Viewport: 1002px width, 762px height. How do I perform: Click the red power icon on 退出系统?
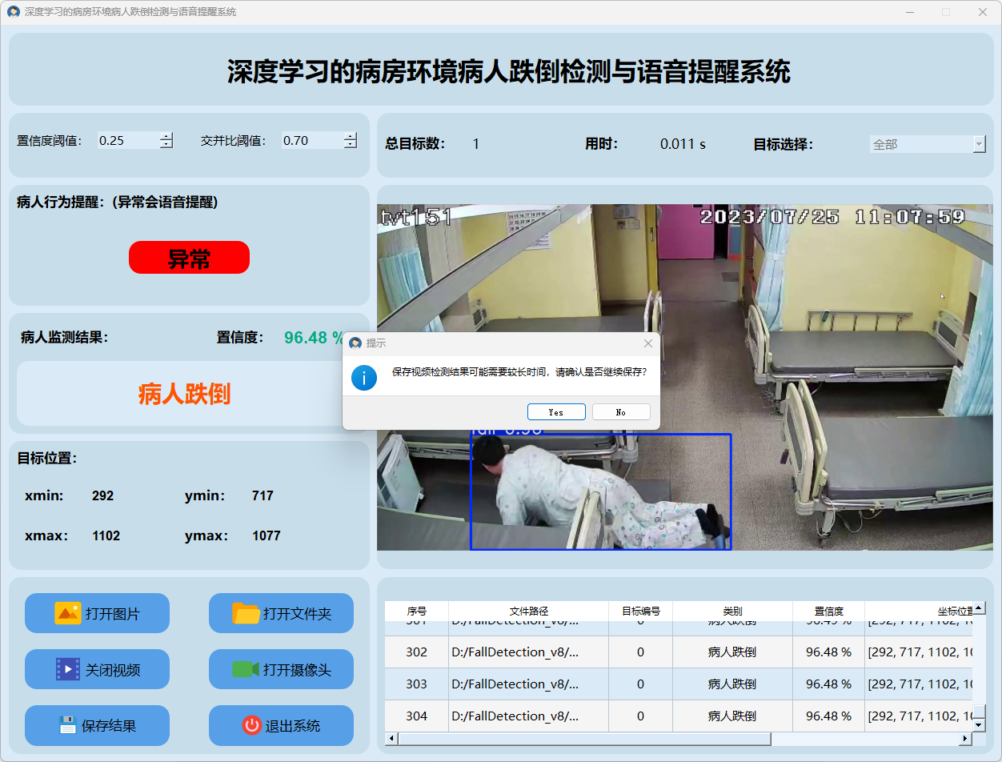click(x=251, y=725)
